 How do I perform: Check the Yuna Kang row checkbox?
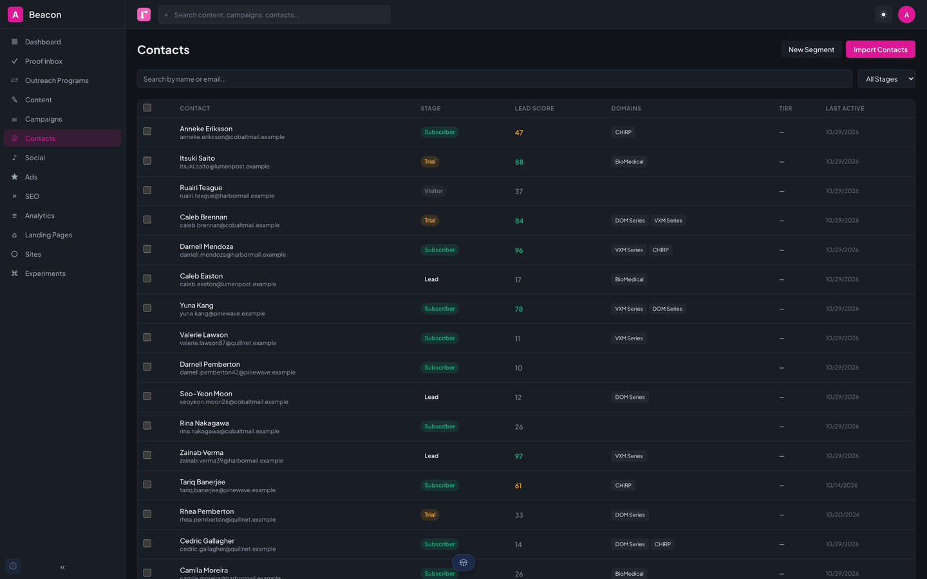click(147, 308)
